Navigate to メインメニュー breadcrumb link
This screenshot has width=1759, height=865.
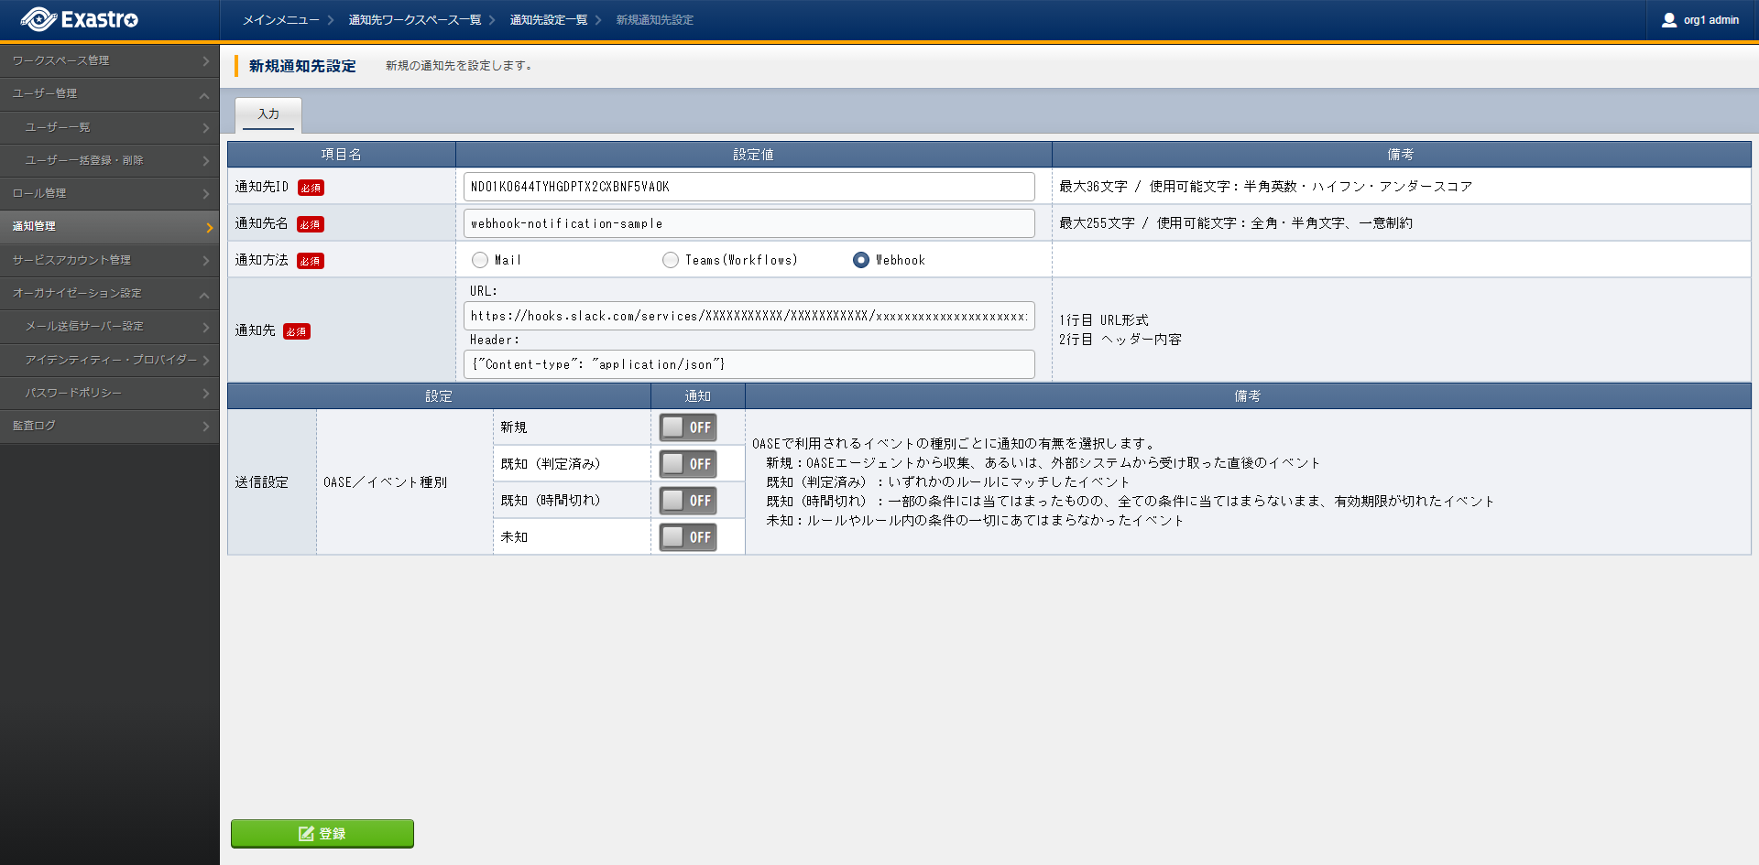pos(280,20)
